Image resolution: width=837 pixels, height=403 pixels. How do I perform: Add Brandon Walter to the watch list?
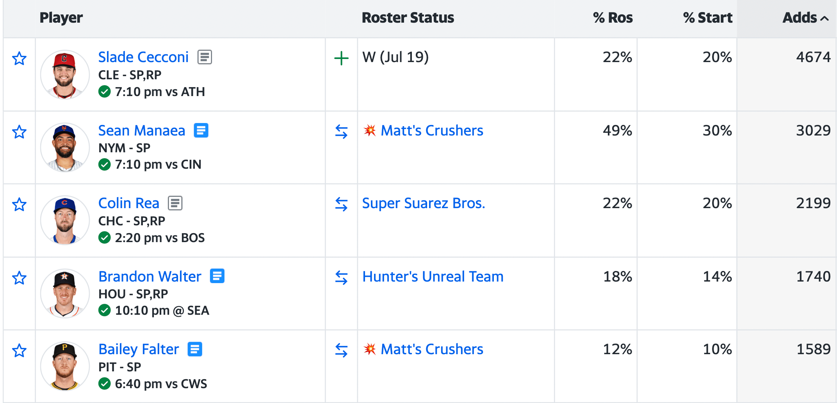click(x=19, y=278)
